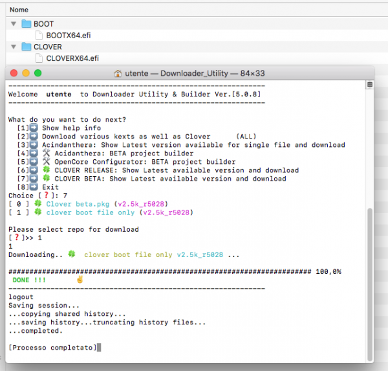
Task: Click the CLOVERX64.efi file name
Action: click(72, 58)
